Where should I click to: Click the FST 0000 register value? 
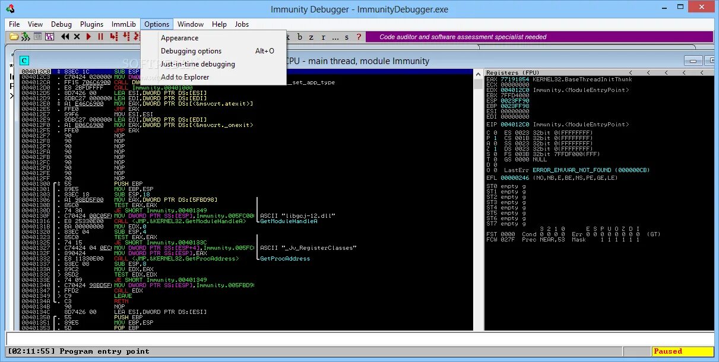tap(508, 234)
